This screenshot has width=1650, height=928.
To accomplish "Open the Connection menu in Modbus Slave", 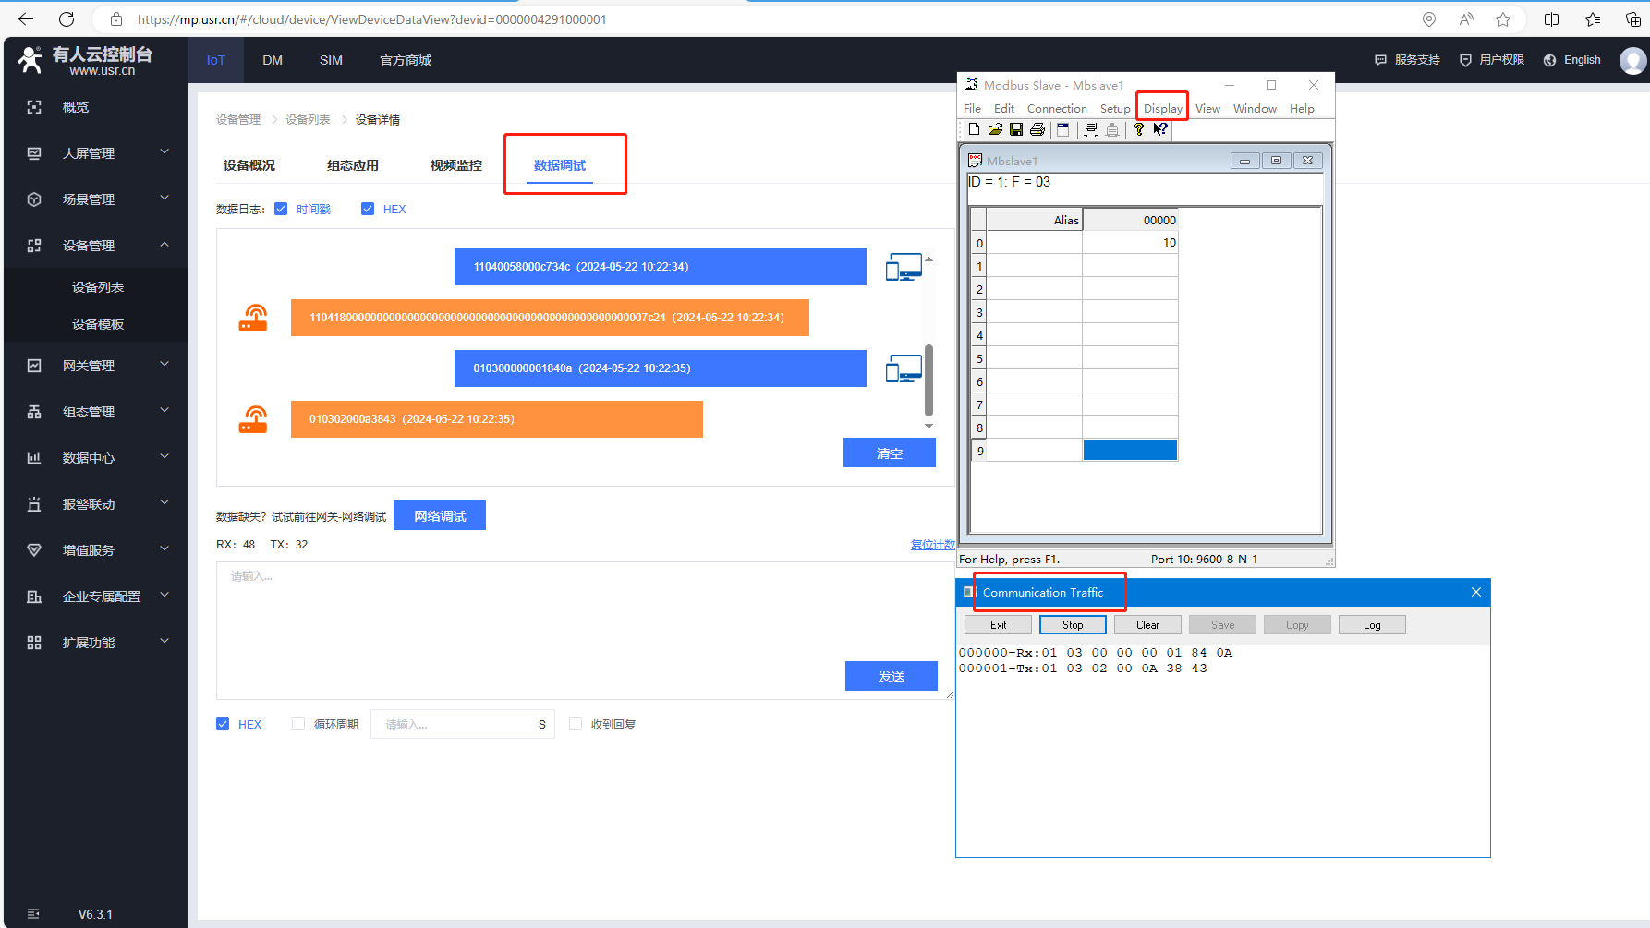I will tap(1057, 109).
